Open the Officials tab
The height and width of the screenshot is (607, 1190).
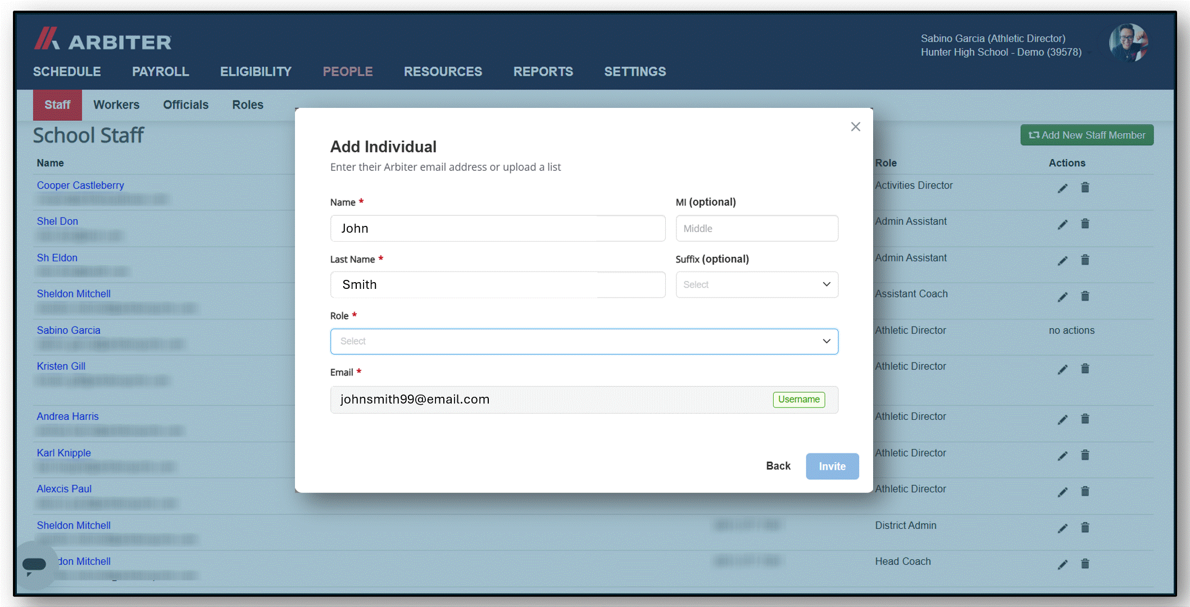tap(185, 105)
